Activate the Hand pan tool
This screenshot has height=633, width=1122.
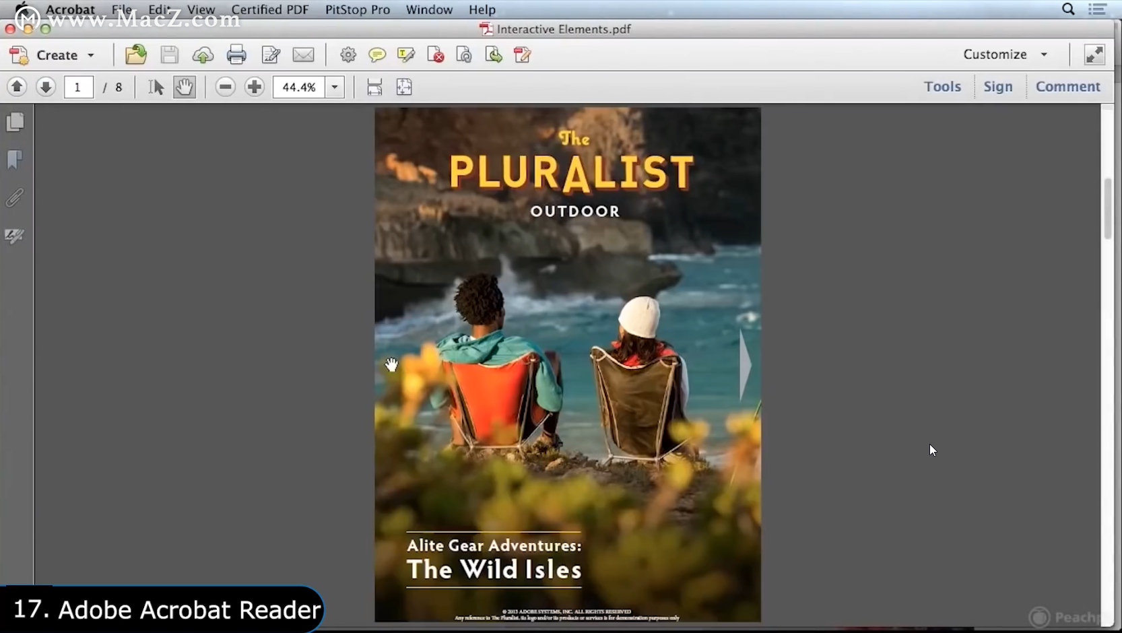tap(185, 87)
